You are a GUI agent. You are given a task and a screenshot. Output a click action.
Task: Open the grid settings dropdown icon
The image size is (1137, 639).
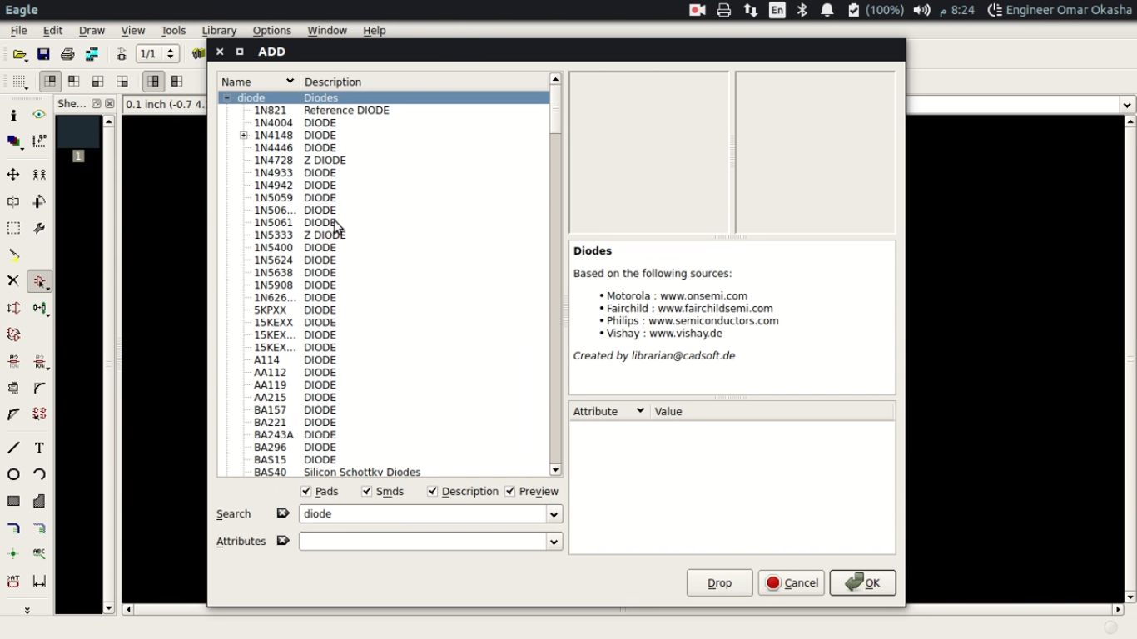coord(20,82)
